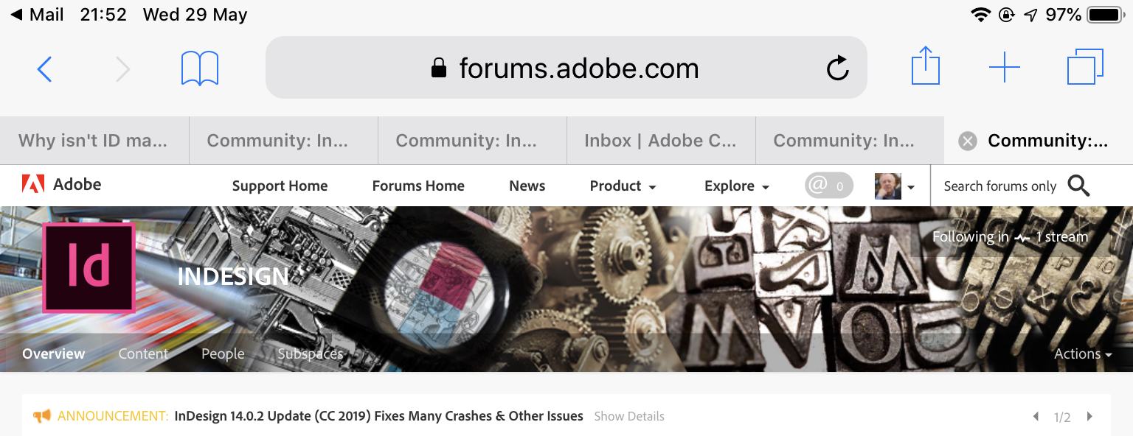Screen dimensions: 1133x436
Task: Click the InDesign 'Id' logo
Action: click(89, 268)
